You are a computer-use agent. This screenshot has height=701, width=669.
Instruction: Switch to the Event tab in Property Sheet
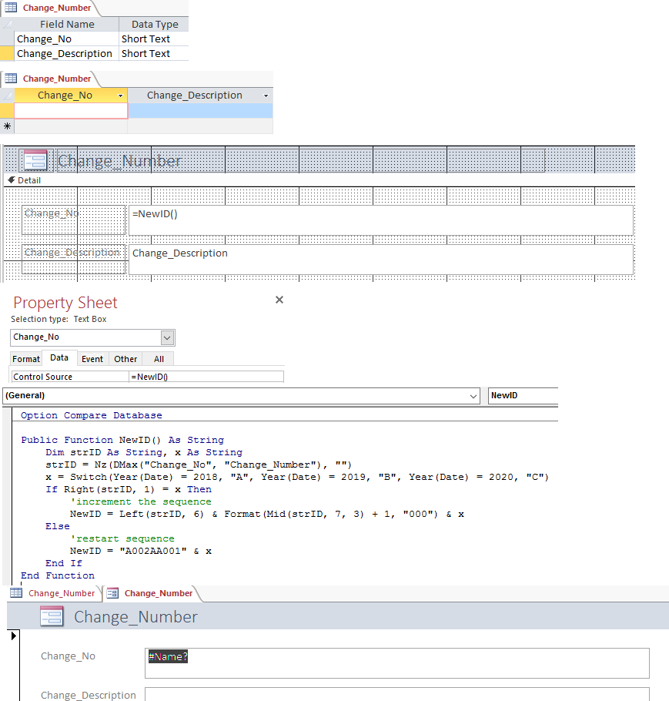click(92, 359)
